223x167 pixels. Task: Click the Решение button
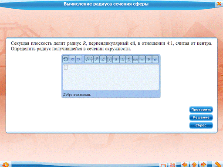pos(201,117)
